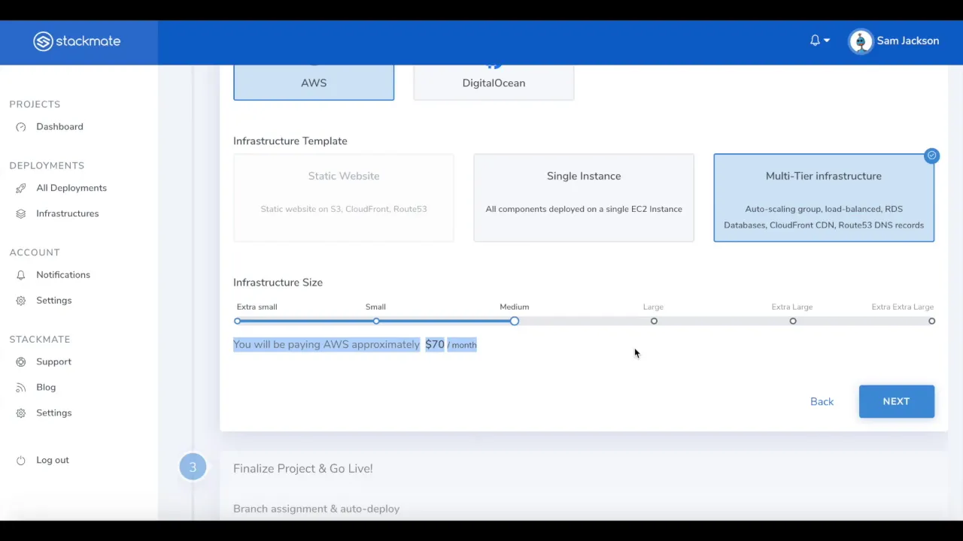Viewport: 963px width, 541px height.
Task: Click the Stackmate Settings gear icon
Action: point(21,413)
